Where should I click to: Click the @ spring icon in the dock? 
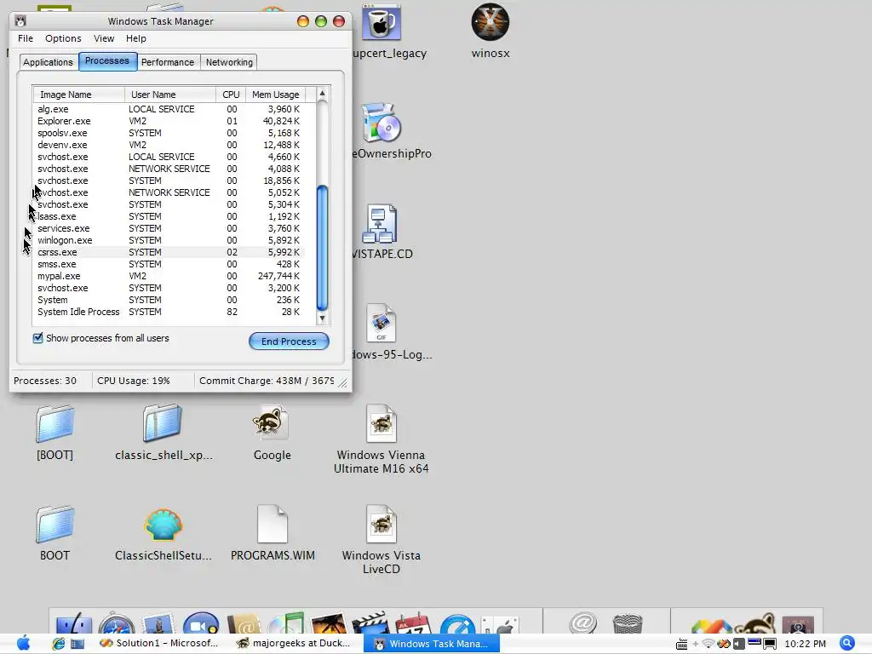pos(582,622)
